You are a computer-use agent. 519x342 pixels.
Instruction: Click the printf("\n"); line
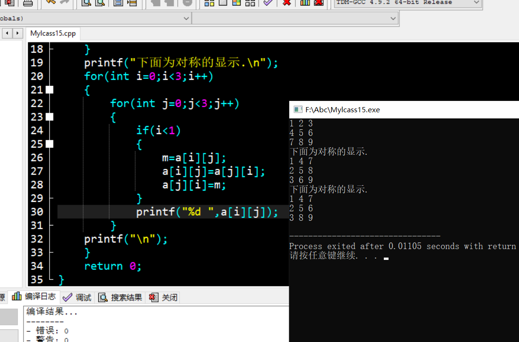tap(126, 239)
